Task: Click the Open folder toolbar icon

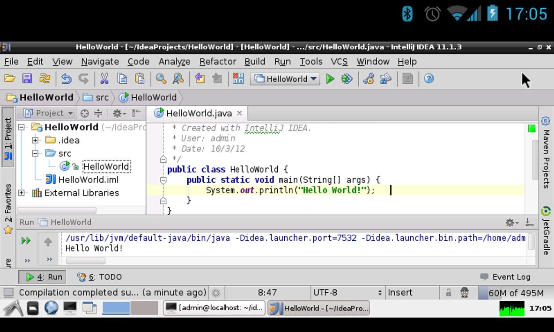Action: click(9, 79)
